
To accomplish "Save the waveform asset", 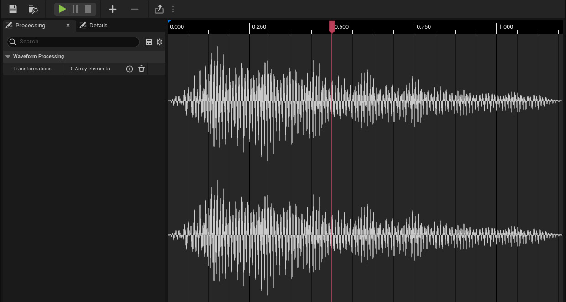I will click(x=13, y=9).
